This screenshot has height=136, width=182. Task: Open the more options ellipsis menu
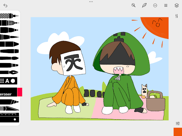[x=155, y=5]
